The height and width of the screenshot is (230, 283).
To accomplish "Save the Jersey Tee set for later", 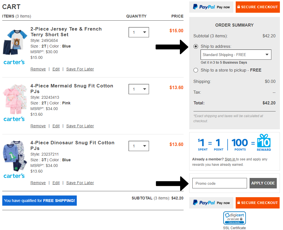I will pyautogui.click(x=80, y=69).
